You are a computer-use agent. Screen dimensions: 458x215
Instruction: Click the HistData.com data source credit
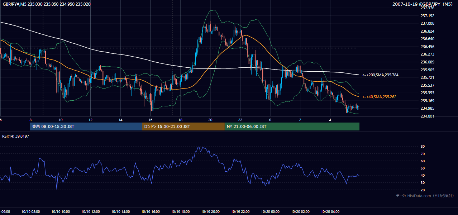point(425,196)
